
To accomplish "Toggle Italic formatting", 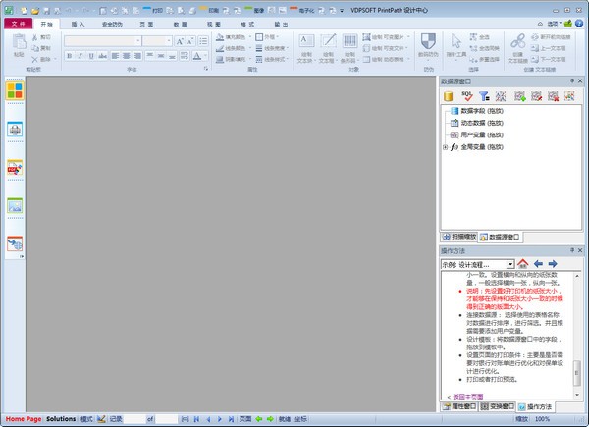I will pos(80,56).
